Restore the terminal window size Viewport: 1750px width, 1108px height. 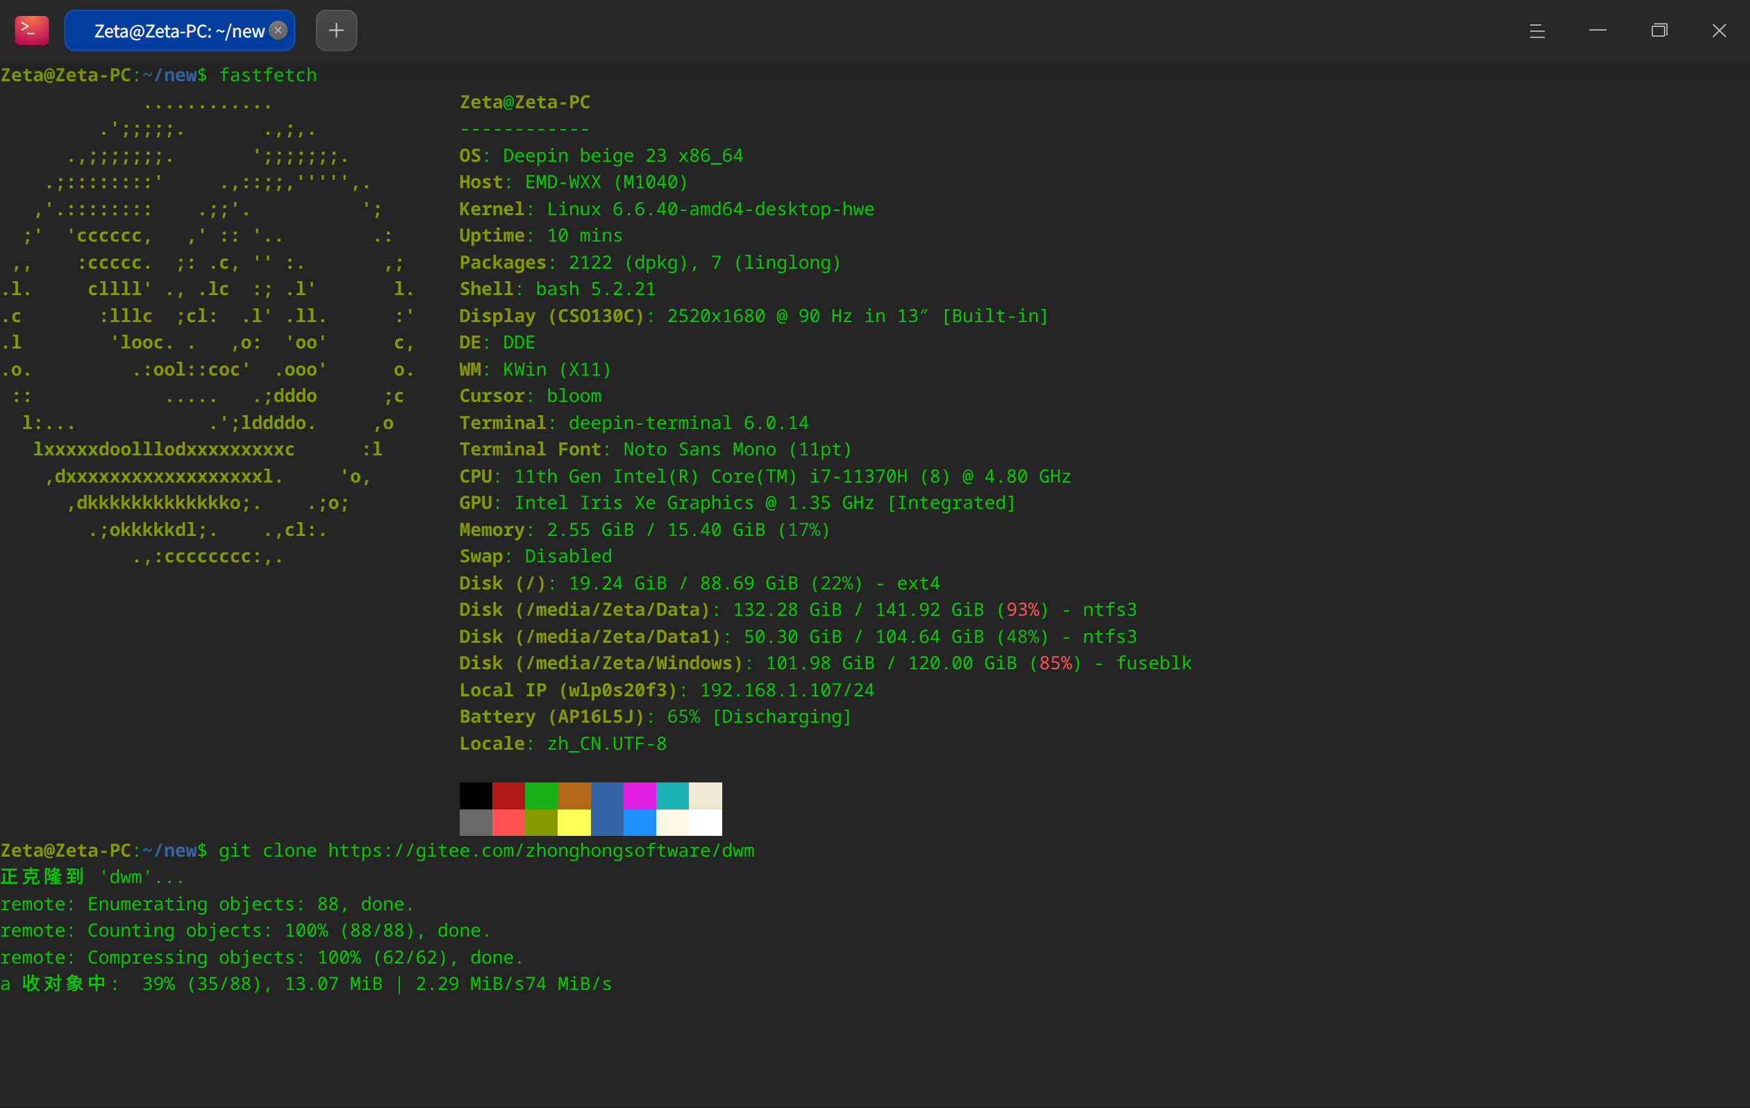tap(1659, 31)
